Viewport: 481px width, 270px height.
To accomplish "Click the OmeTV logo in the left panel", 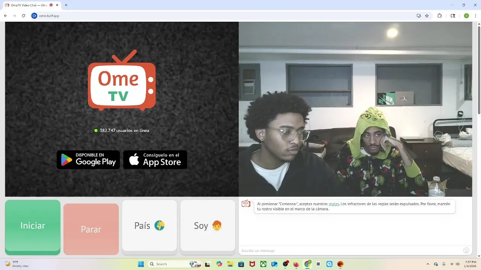I will point(122,80).
